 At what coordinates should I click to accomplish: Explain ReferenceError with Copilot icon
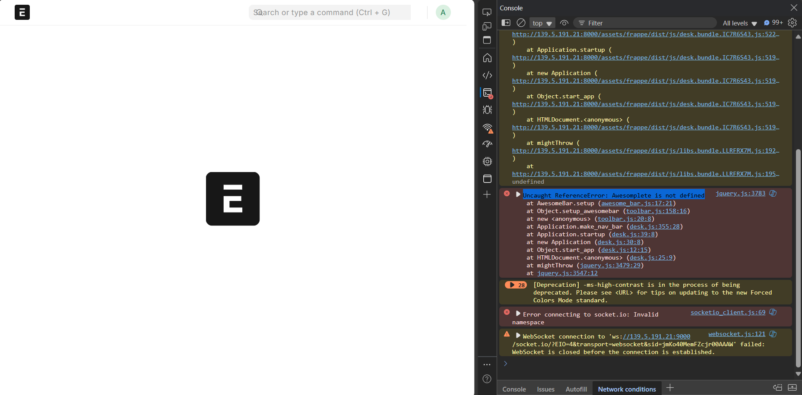pos(773,194)
